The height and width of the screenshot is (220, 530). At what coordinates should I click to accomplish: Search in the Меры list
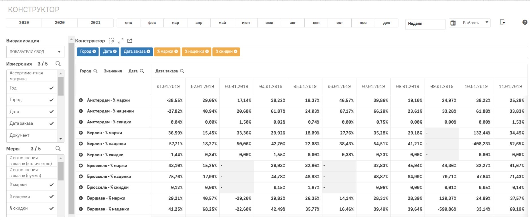58,149
